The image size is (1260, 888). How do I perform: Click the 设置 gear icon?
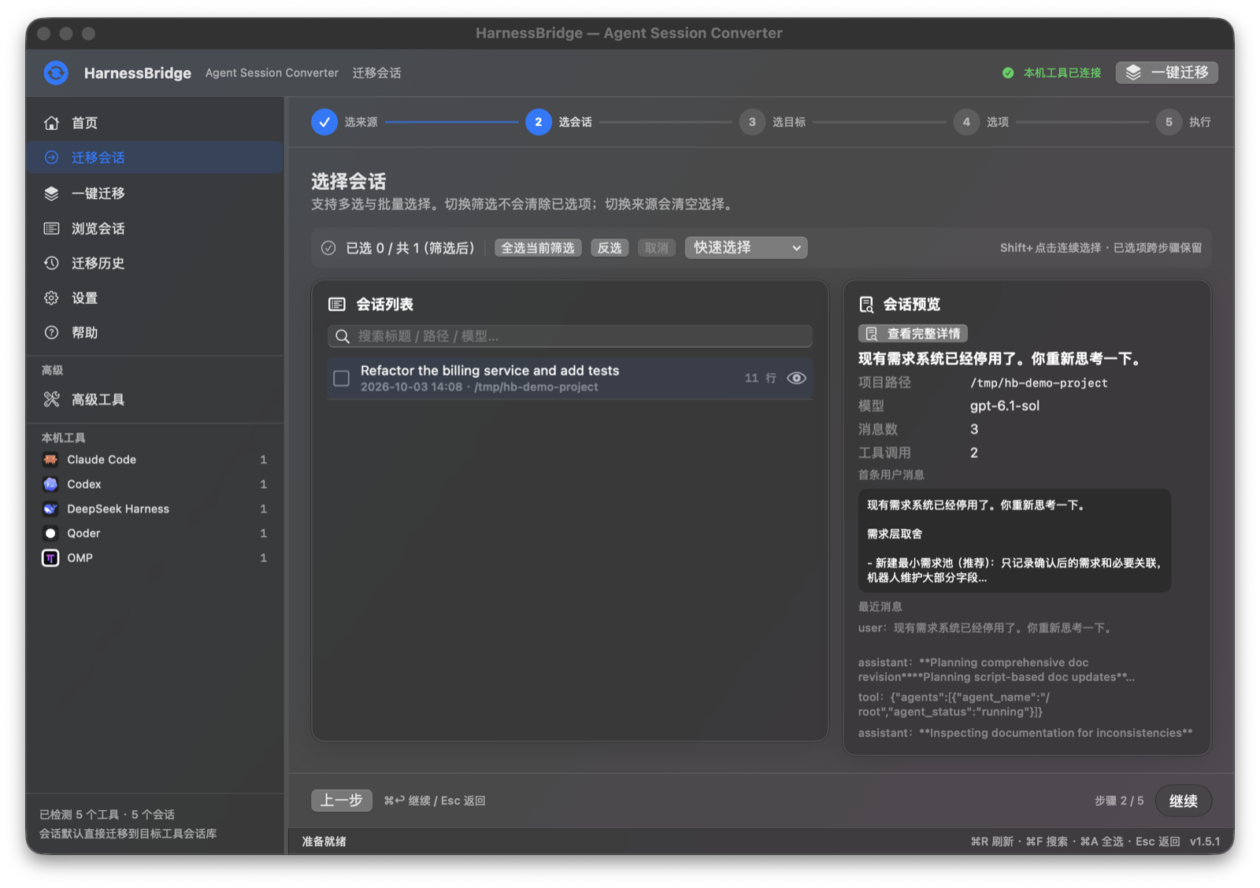click(x=51, y=298)
